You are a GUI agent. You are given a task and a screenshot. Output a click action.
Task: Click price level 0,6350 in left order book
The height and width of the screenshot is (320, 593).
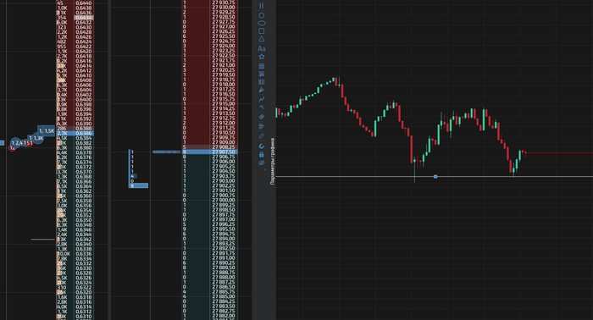83,220
